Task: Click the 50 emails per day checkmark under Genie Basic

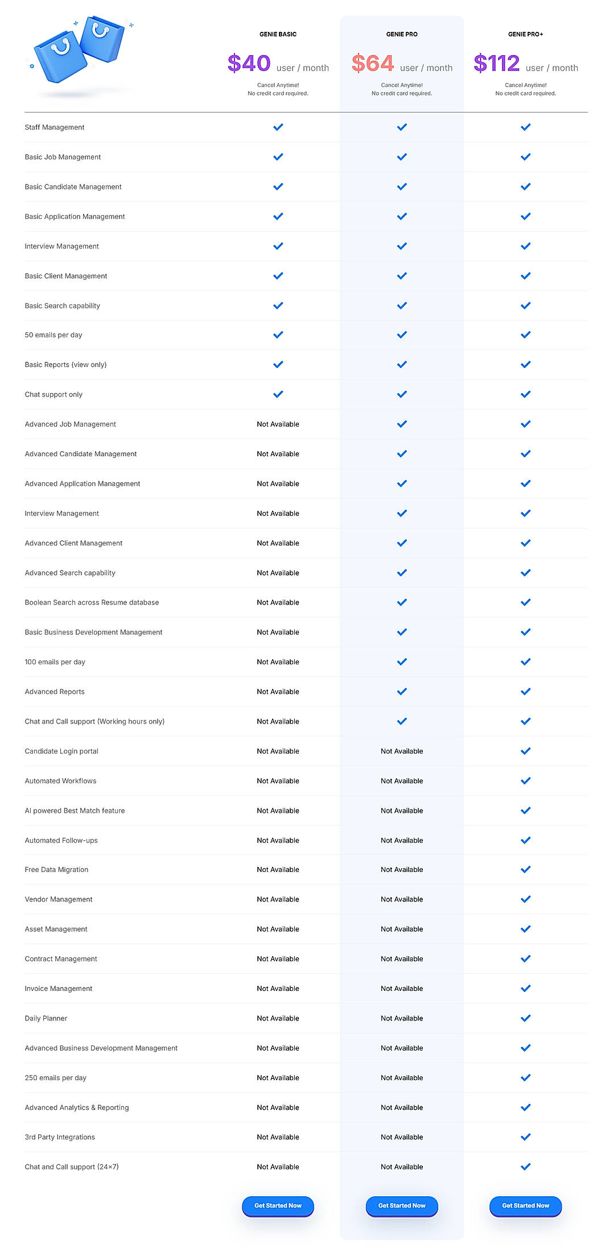Action: click(x=278, y=334)
